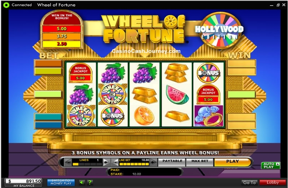Click the orange slice symbol

[x=144, y=116]
